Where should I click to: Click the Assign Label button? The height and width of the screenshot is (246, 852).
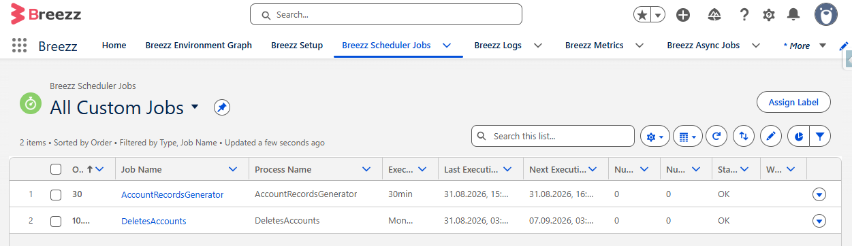click(x=793, y=102)
